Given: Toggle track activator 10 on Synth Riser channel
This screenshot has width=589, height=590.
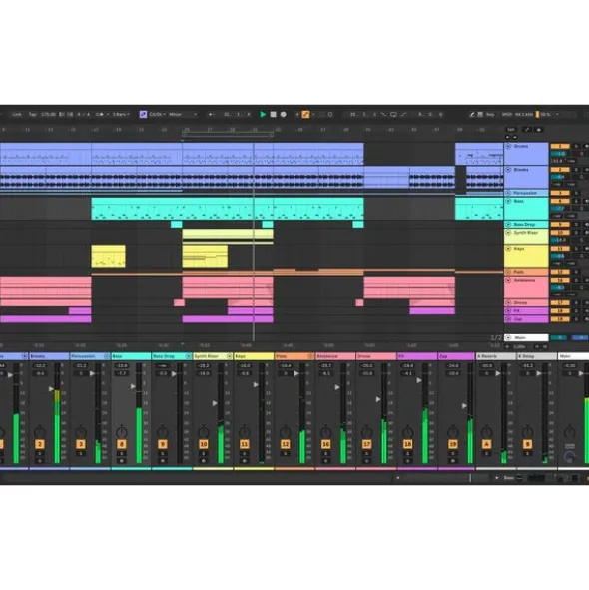Looking at the screenshot, I should [x=204, y=444].
